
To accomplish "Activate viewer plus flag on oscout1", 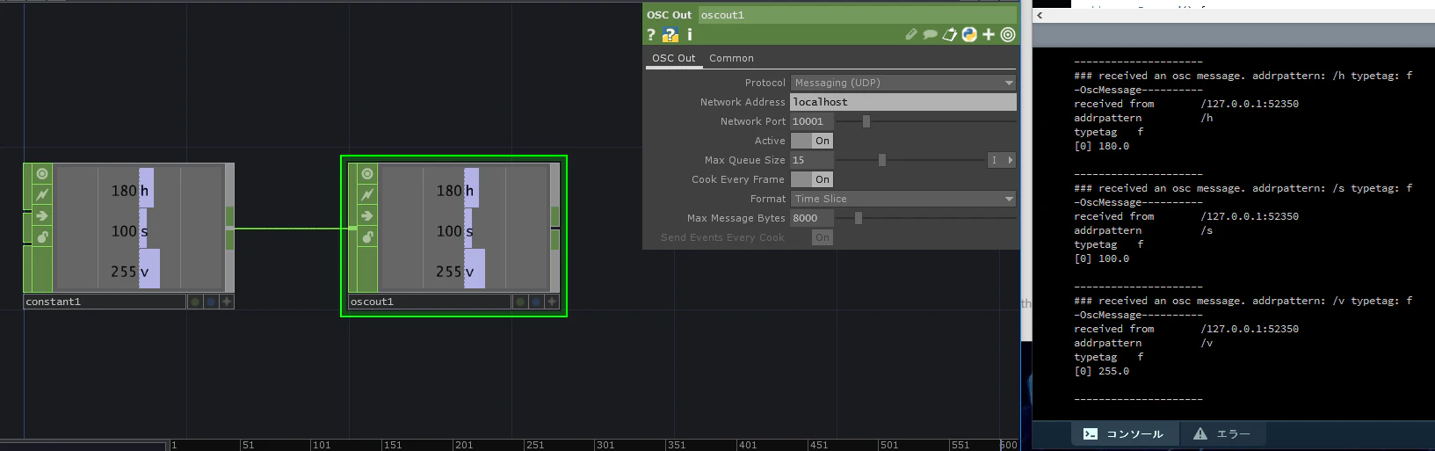I will 552,302.
